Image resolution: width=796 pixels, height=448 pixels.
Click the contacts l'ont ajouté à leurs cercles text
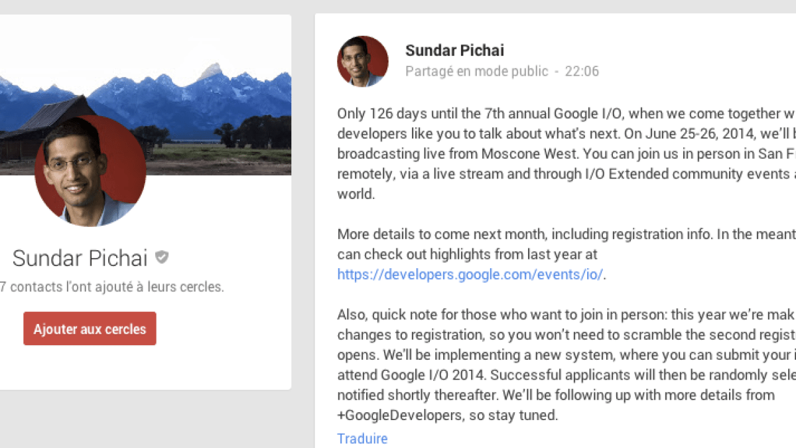113,287
